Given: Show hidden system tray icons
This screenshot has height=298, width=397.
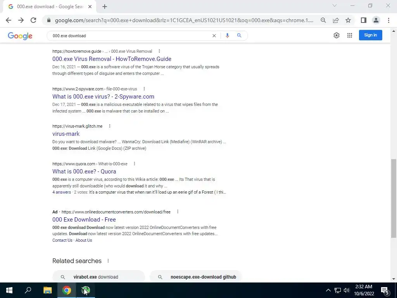Looking at the screenshot, I should coord(328,290).
